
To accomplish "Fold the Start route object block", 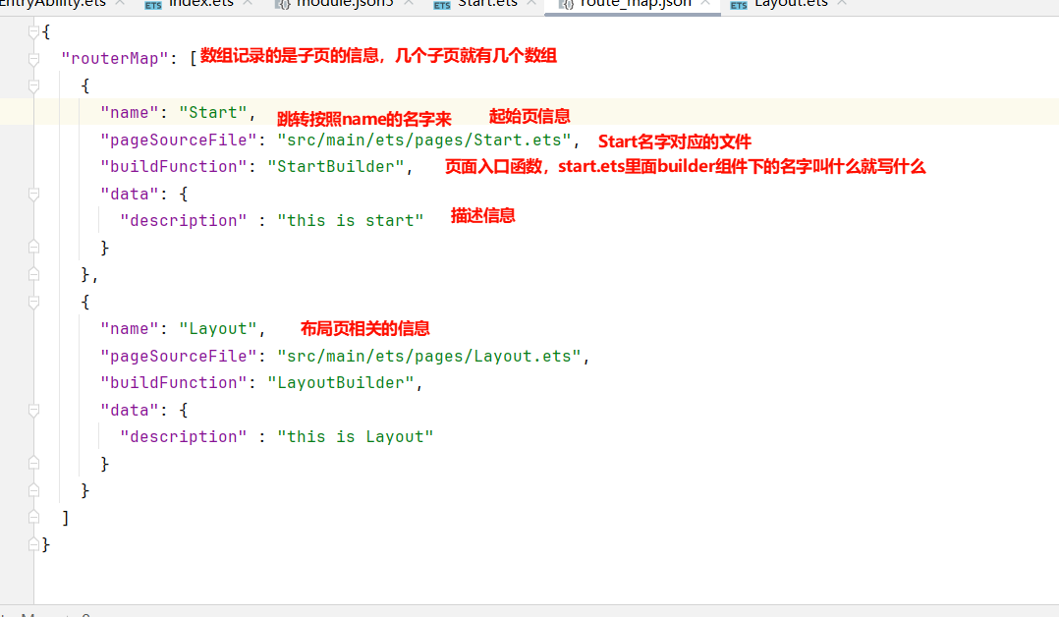I will click(33, 85).
